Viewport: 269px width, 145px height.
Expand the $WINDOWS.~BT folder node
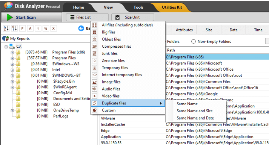pos(12,76)
